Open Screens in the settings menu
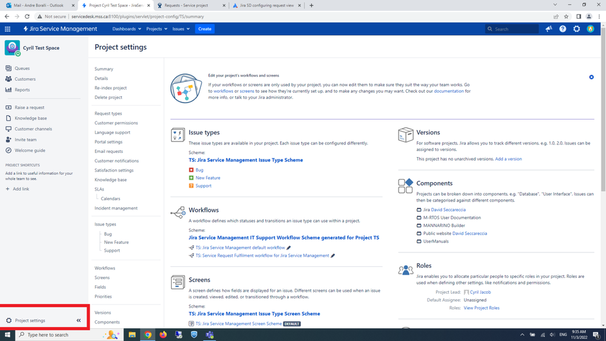This screenshot has width=606, height=341. click(102, 278)
